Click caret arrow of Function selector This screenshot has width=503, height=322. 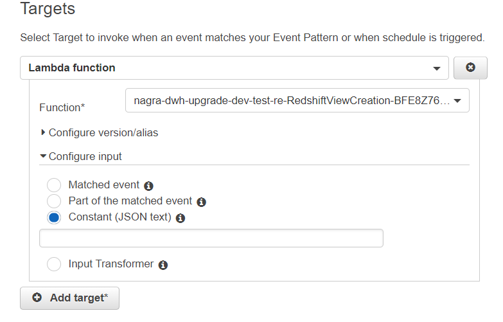(x=457, y=101)
